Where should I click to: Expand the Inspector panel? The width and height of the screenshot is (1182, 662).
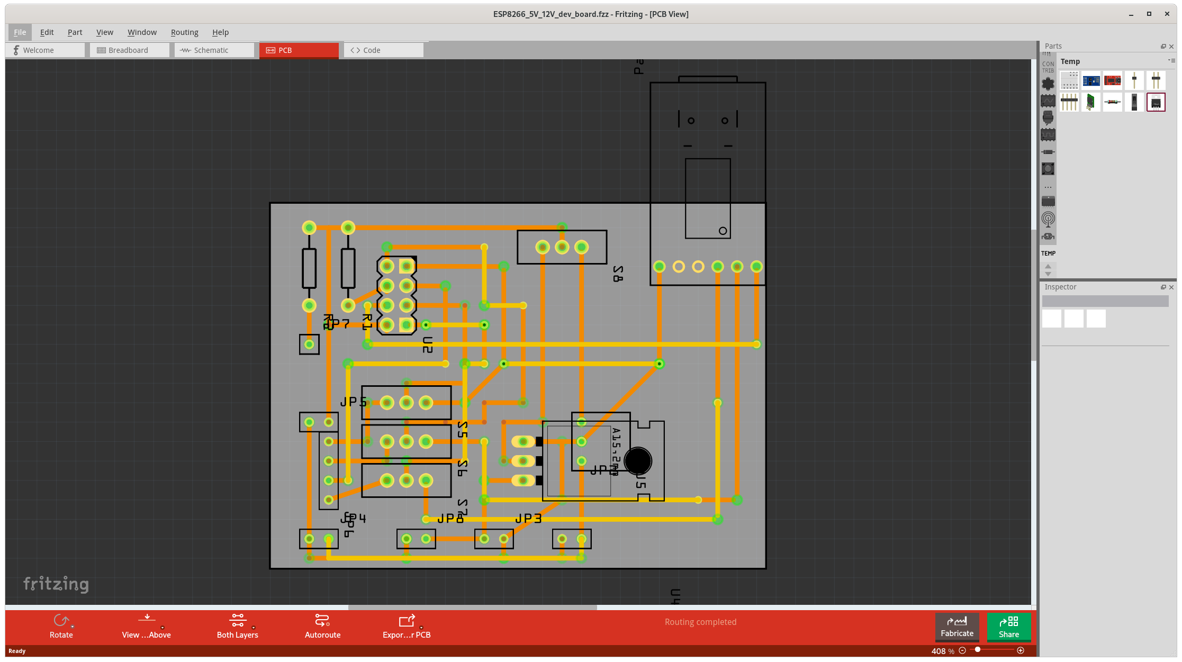pyautogui.click(x=1164, y=286)
